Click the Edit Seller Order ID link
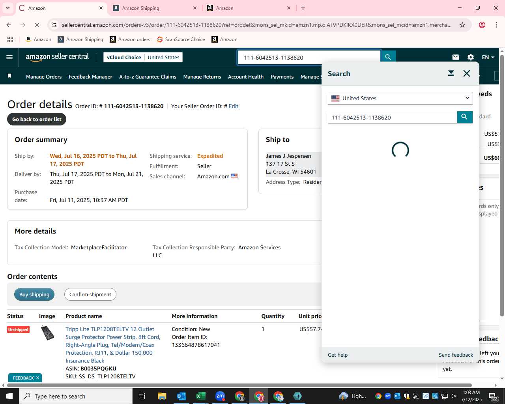505x404 pixels. coord(234,106)
